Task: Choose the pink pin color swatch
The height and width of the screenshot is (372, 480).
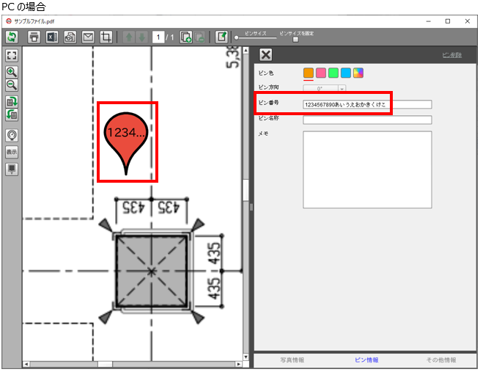Action: 321,73
